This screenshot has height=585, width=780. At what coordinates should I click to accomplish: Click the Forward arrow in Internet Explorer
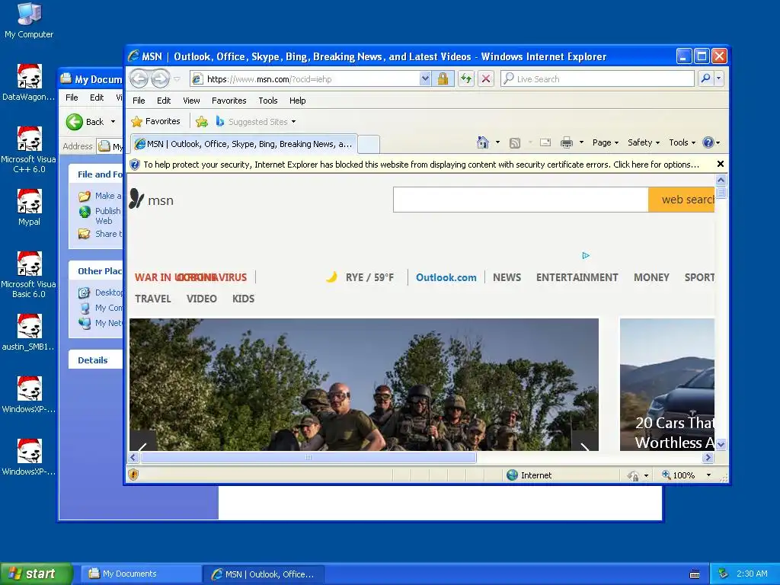pos(160,78)
